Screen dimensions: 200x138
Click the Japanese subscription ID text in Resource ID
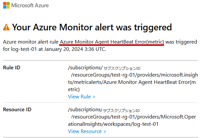click(121, 110)
